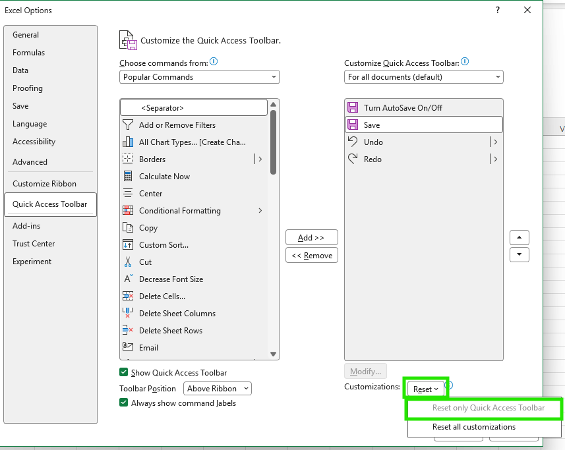Select the Quick Access Toolbar category
This screenshot has height=450, width=565.
tap(50, 204)
